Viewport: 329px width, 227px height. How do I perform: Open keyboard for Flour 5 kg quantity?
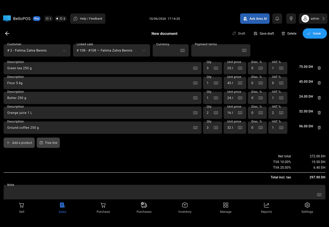[x=216, y=83]
